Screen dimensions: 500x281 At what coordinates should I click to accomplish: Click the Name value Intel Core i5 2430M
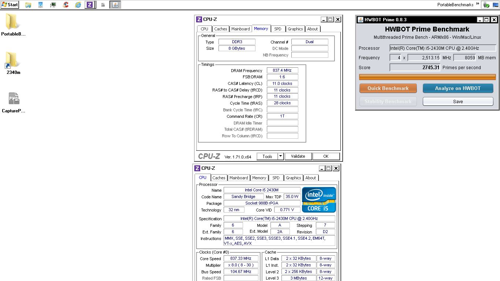262,190
